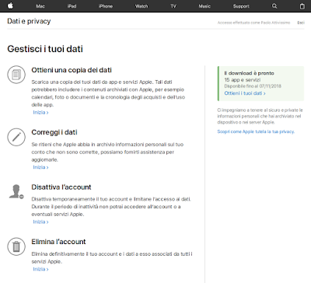Open the iPhone menu item
This screenshot has width=311, height=283.
[x=106, y=6]
